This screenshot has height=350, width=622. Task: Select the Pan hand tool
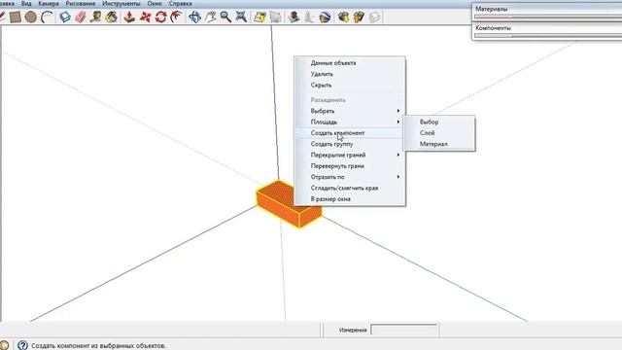tap(210, 17)
